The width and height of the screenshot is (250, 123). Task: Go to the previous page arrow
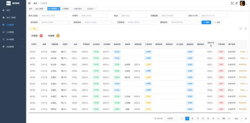(182, 119)
